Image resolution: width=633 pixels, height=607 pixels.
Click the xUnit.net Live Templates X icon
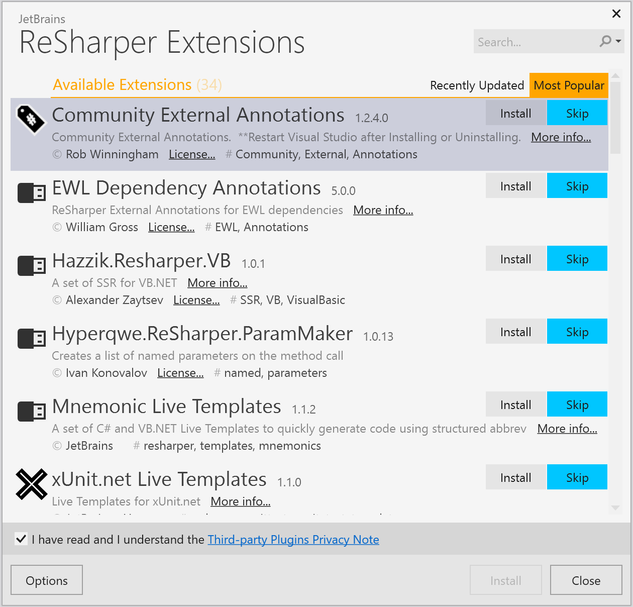(x=31, y=484)
